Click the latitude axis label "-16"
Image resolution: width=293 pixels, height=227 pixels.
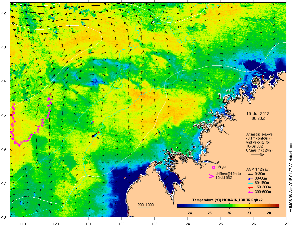pyautogui.click(x=4, y=149)
